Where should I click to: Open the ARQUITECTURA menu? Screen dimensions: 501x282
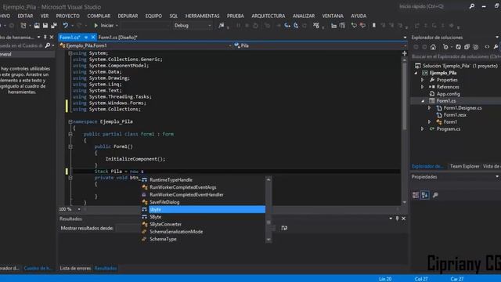[x=268, y=16]
